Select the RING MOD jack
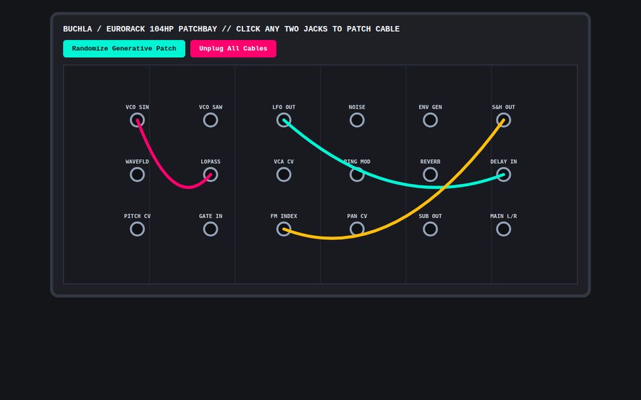 (x=357, y=175)
